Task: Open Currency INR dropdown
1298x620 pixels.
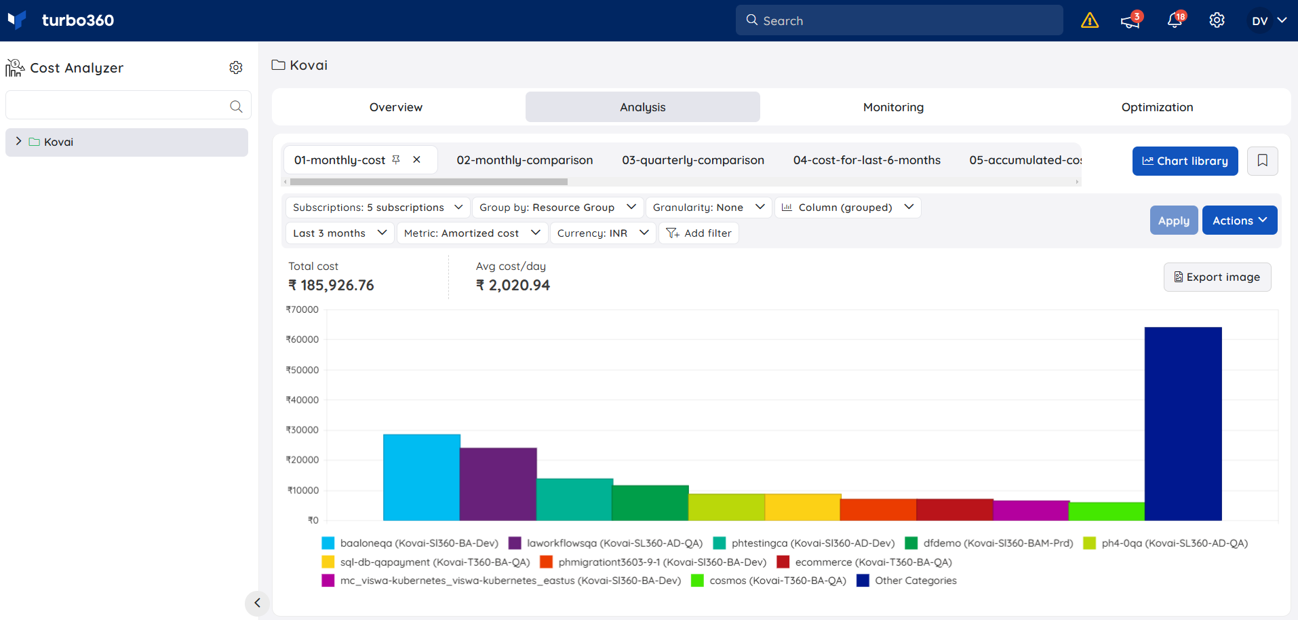Action: 603,233
